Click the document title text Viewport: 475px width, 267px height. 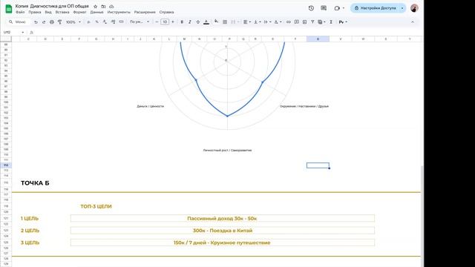pyautogui.click(x=52, y=7)
